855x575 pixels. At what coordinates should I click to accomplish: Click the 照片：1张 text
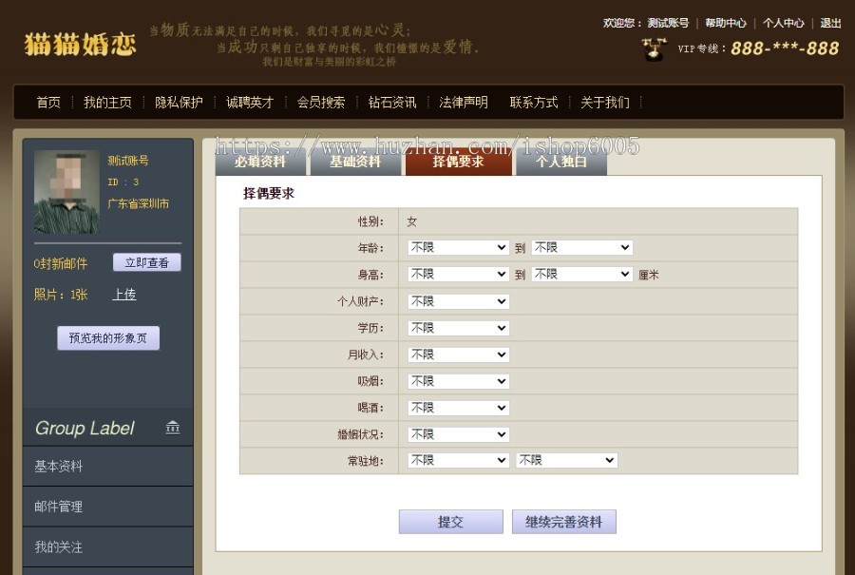(61, 296)
